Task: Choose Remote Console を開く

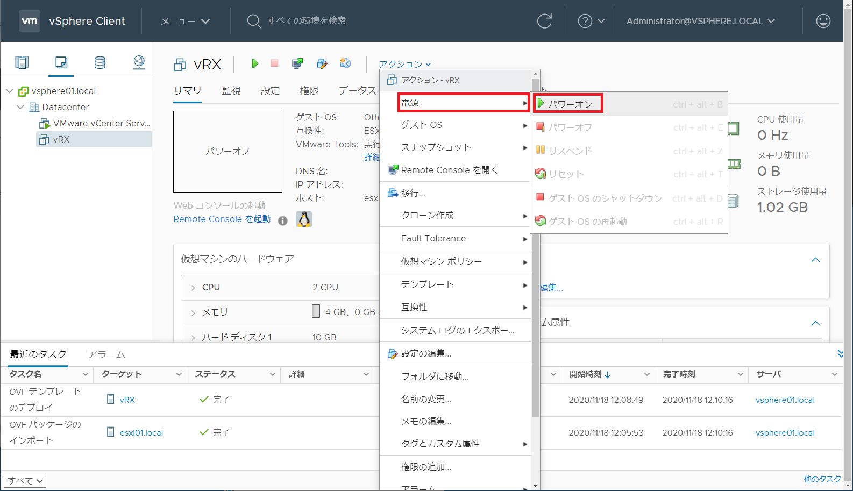Action: pos(456,170)
